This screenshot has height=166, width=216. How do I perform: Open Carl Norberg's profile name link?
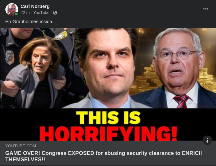pyautogui.click(x=35, y=6)
